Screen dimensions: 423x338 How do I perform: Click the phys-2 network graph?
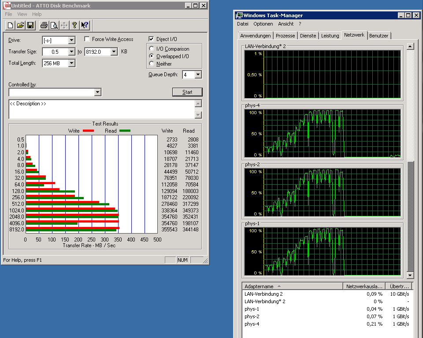323,192
